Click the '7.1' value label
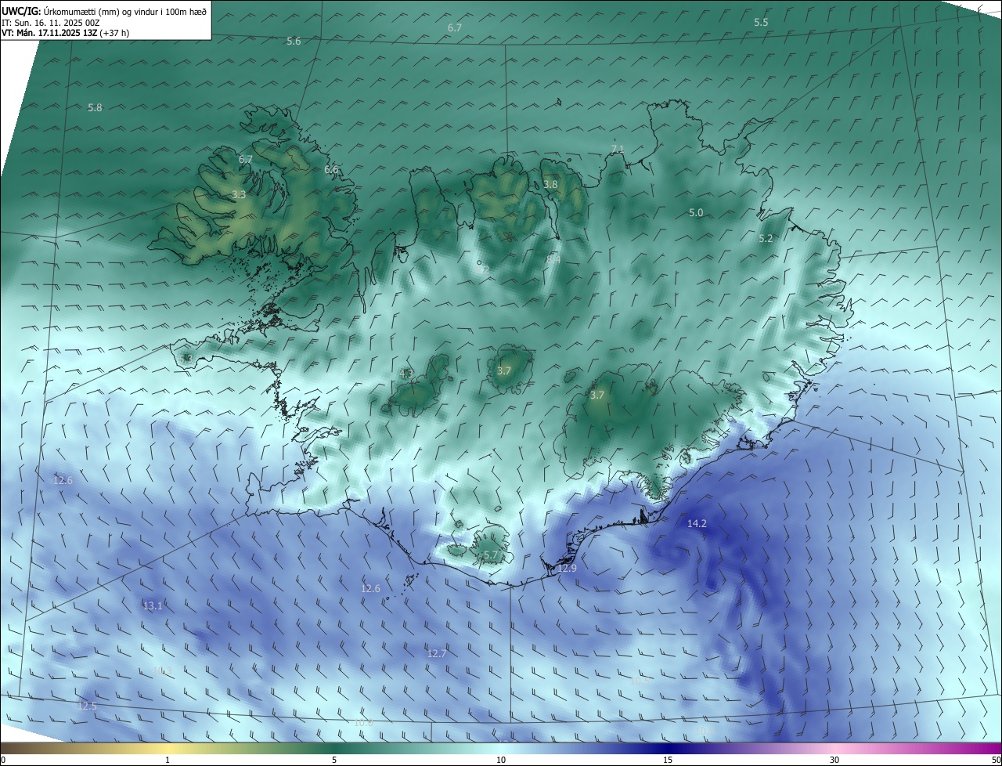This screenshot has height=766, width=1002. [618, 149]
